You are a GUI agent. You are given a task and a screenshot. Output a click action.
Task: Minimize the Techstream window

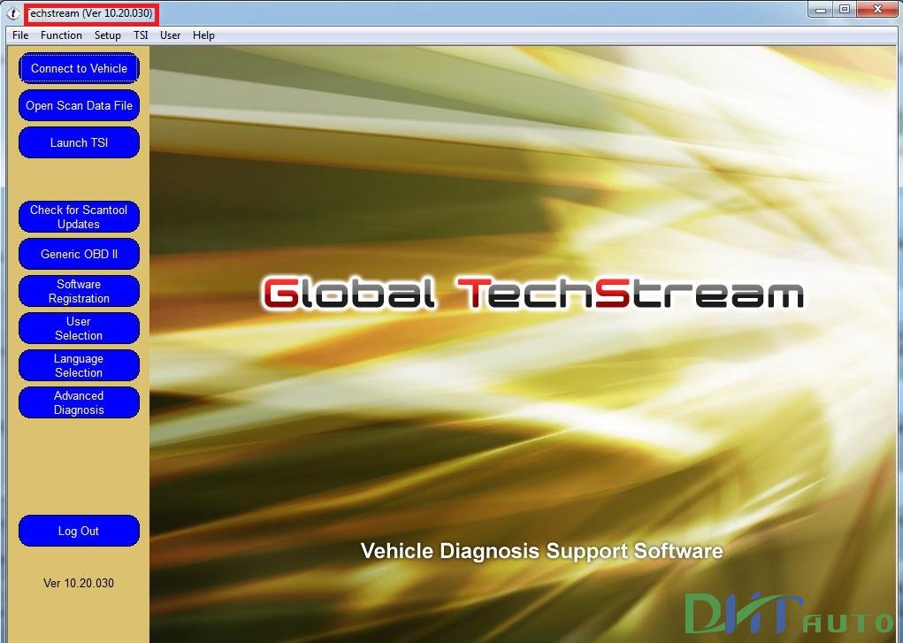click(821, 9)
